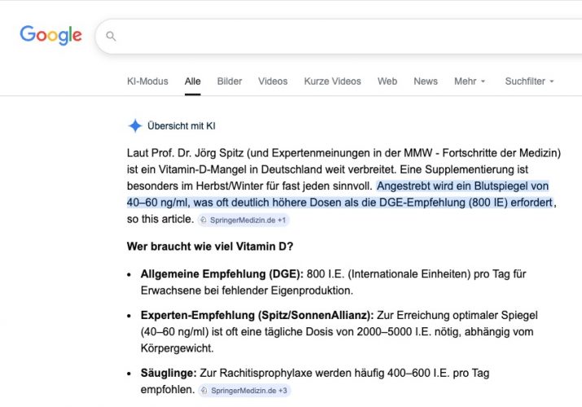
Task: Open the Bilder tab
Action: (230, 81)
